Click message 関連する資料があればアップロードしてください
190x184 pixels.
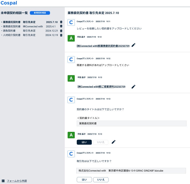tap(103, 65)
